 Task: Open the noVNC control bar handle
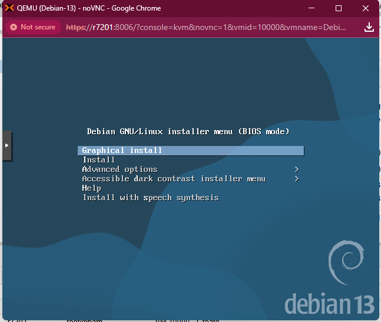click(6, 145)
